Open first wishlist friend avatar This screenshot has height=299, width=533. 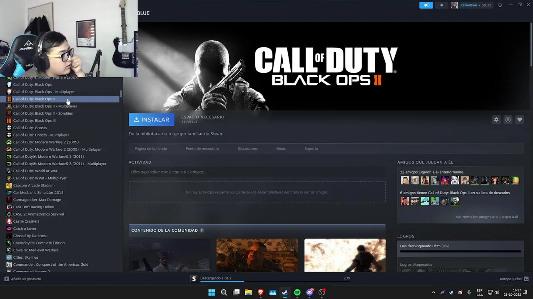click(405, 201)
